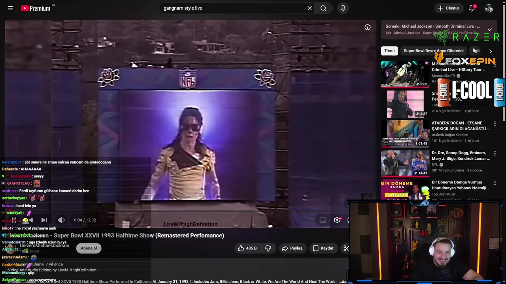Open the Dr. Dre, Snoop Dogg video thumbnail
The height and width of the screenshot is (284, 506).
click(405, 163)
